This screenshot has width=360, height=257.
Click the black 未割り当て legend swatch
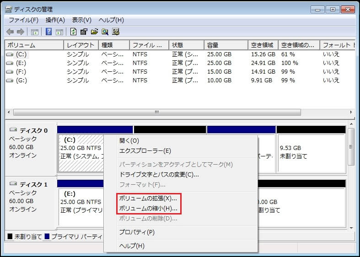point(10,236)
